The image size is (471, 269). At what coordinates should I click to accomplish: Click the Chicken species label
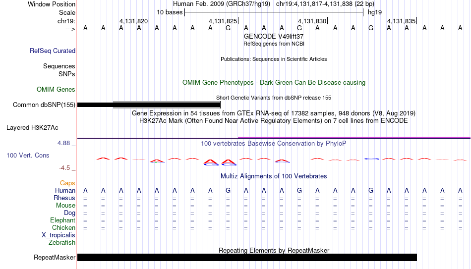point(63,227)
